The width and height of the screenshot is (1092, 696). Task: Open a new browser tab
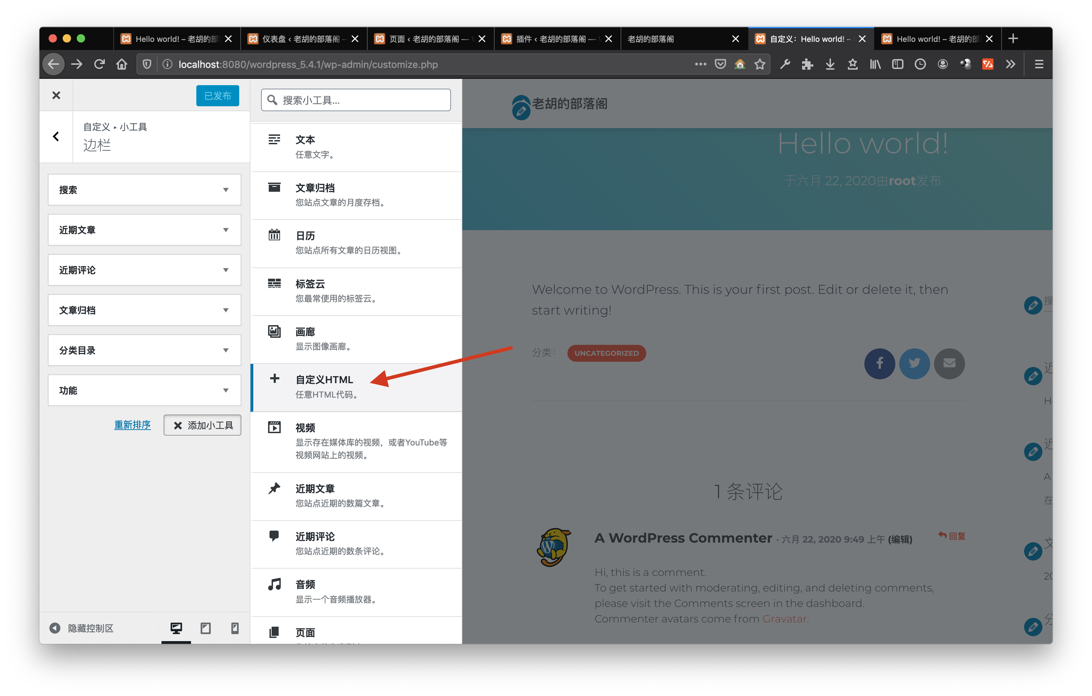point(1012,39)
